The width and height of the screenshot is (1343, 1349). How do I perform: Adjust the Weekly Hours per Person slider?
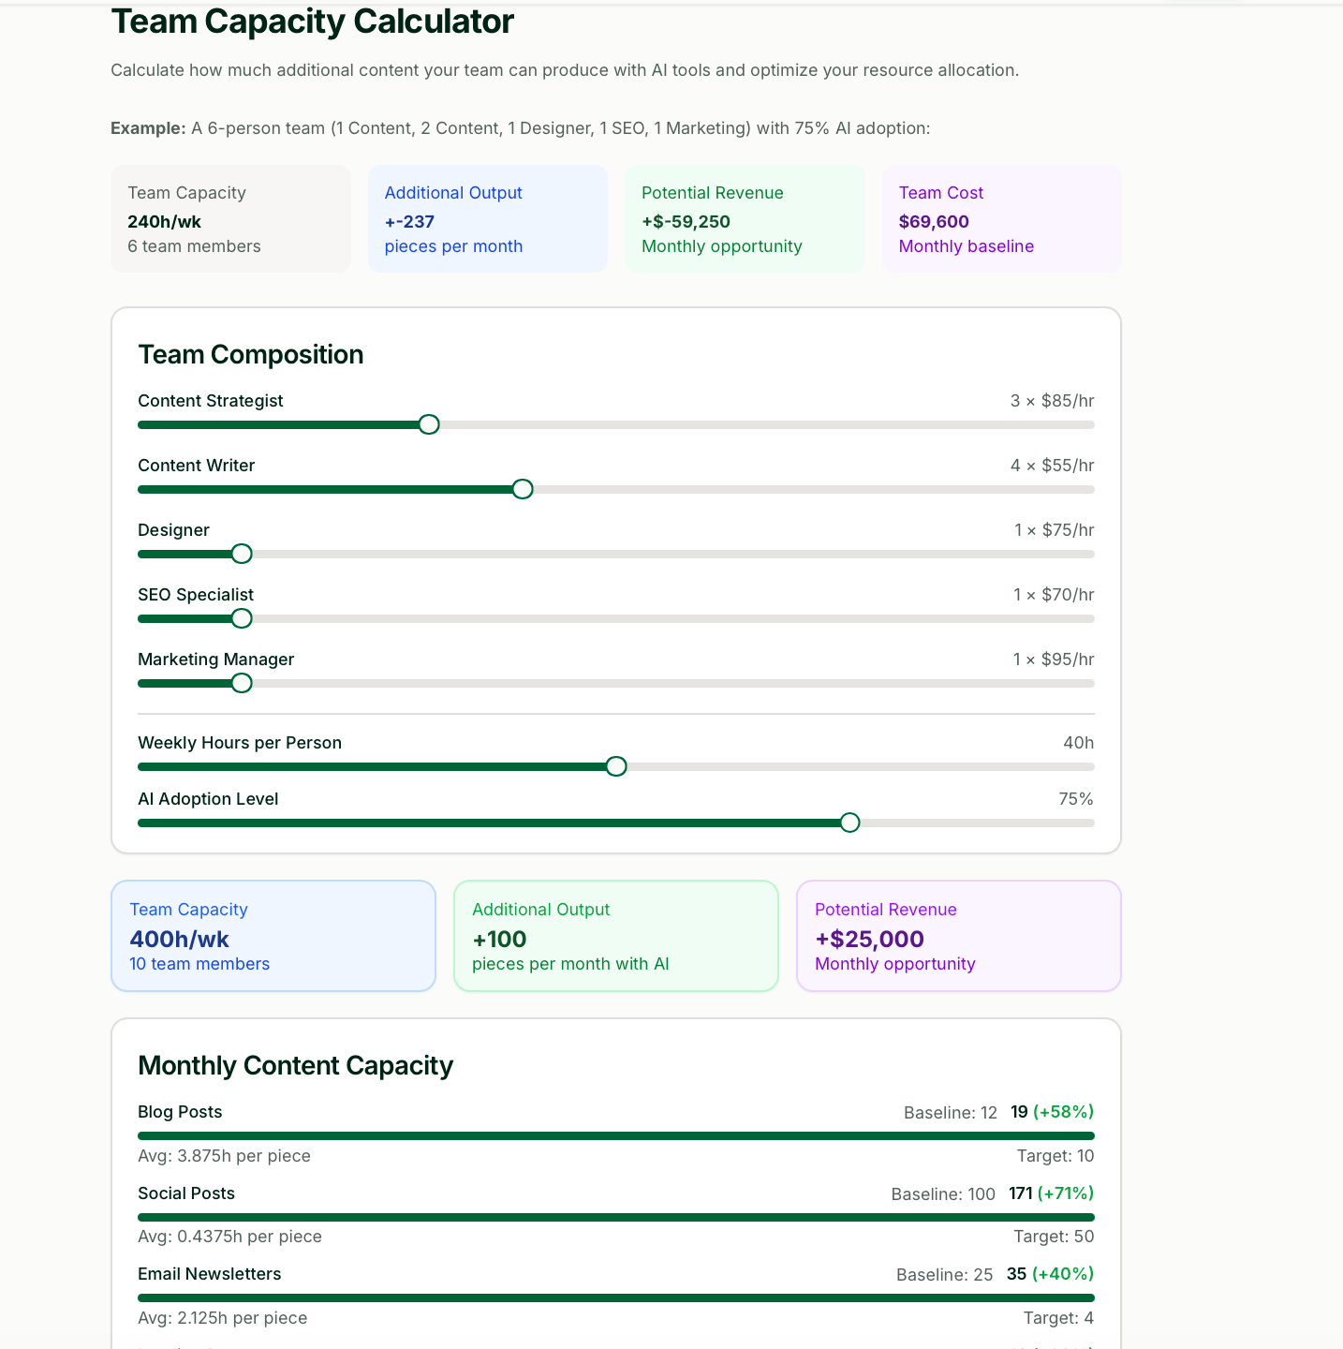pyautogui.click(x=615, y=766)
